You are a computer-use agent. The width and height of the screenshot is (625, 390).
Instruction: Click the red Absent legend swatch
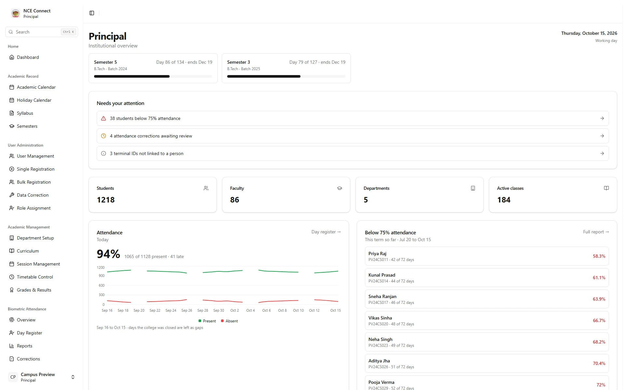[x=222, y=321]
